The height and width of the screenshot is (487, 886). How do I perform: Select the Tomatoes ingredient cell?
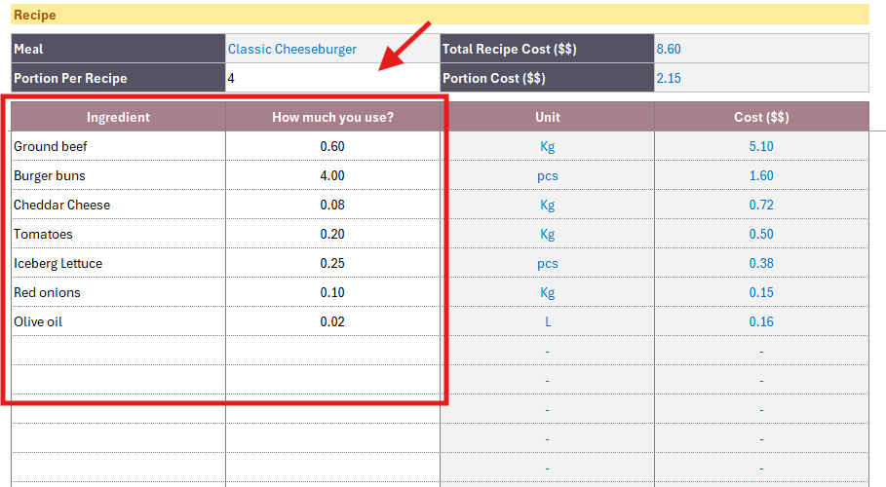click(118, 234)
